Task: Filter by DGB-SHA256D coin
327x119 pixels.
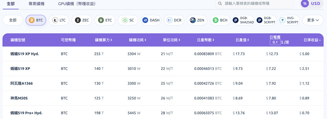Action: pos(243,20)
